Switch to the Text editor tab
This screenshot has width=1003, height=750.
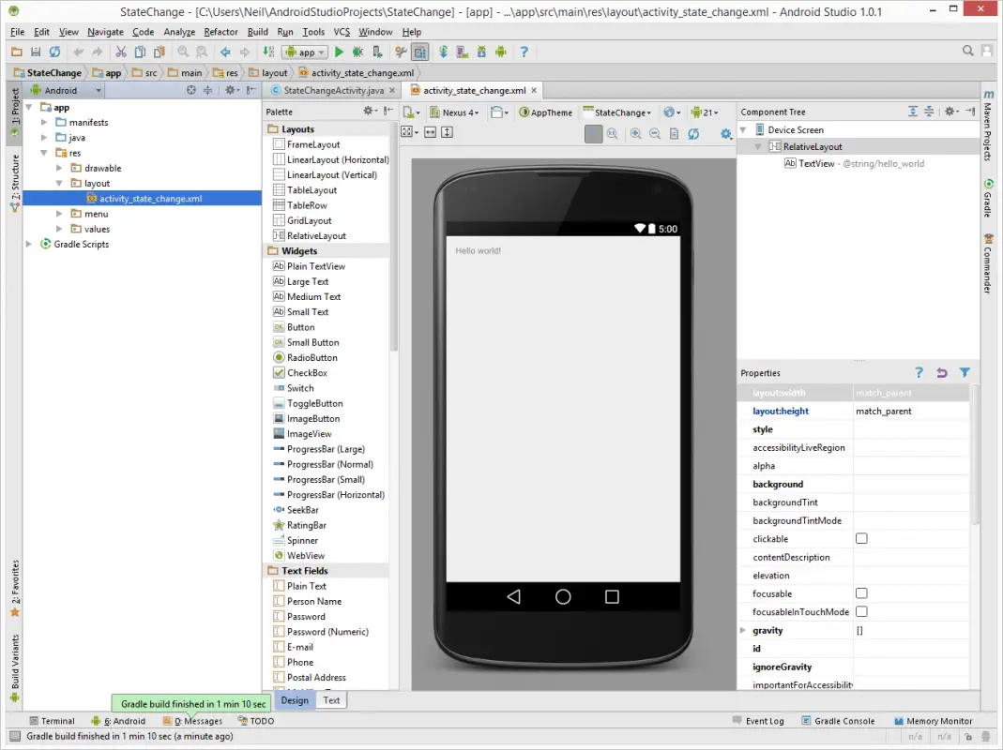click(331, 700)
